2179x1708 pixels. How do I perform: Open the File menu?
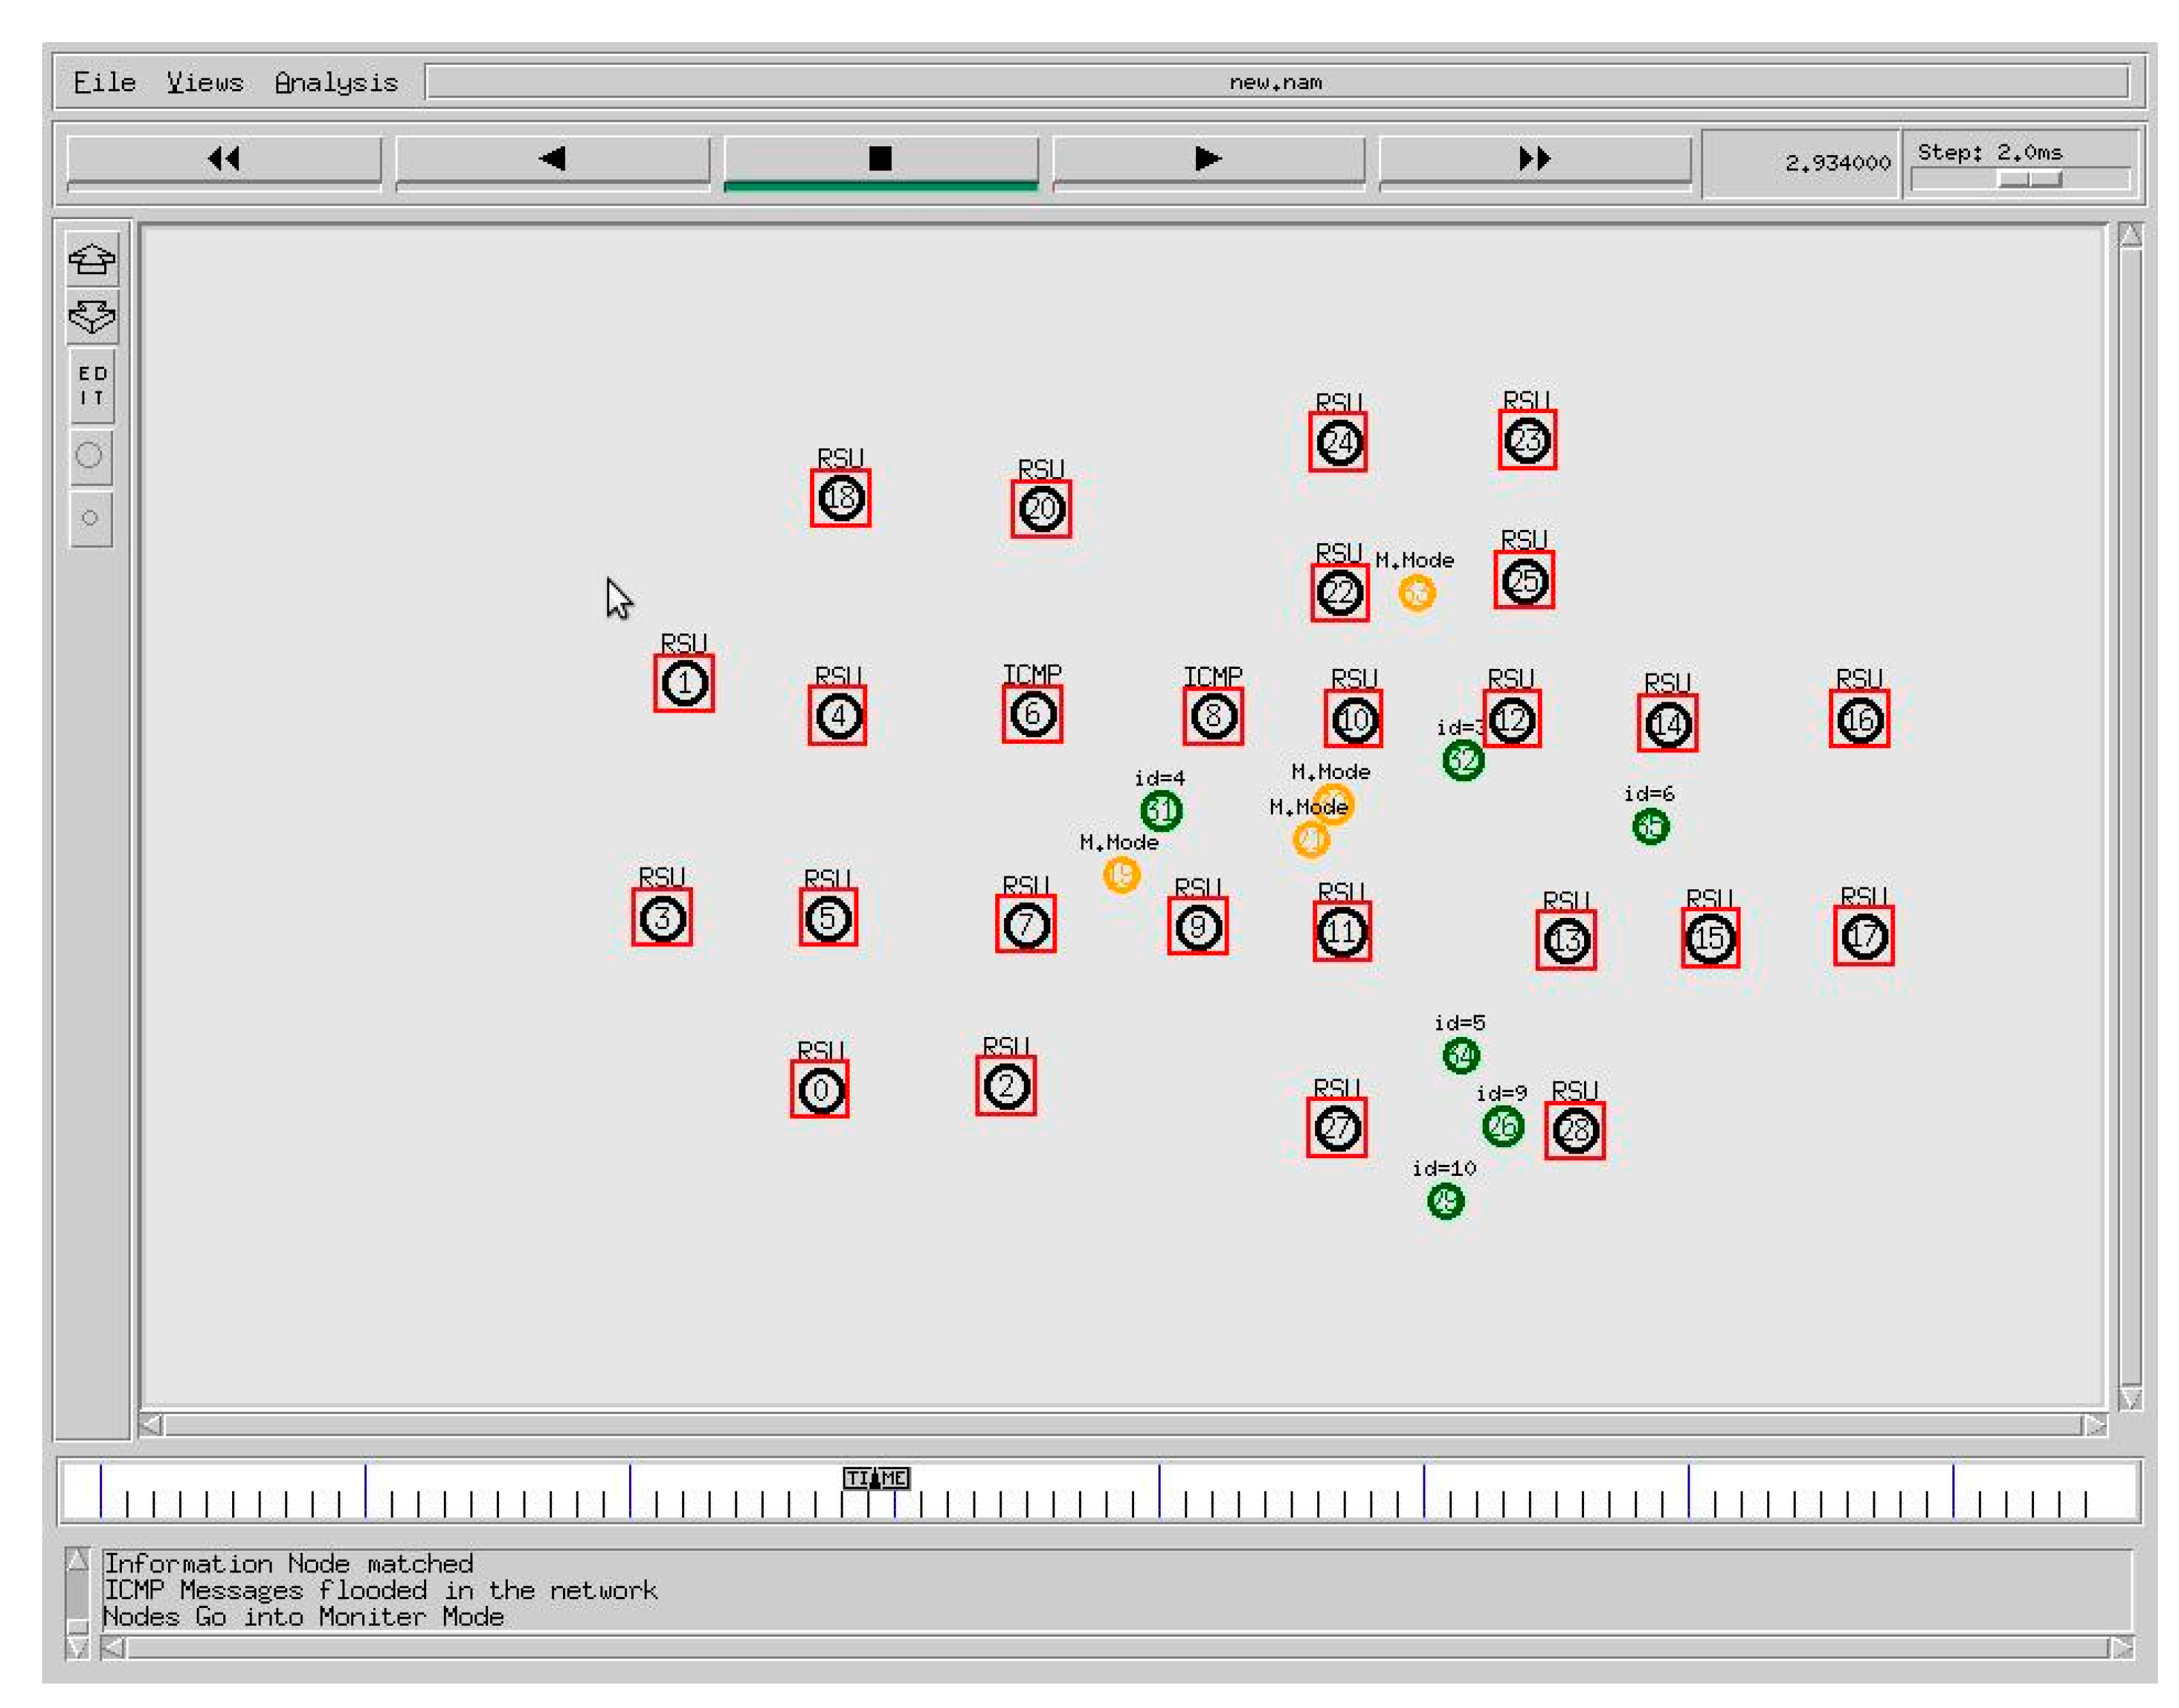(x=104, y=82)
